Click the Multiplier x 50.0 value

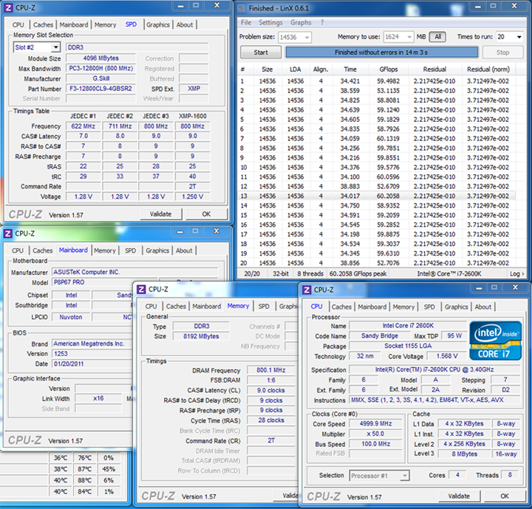pos(375,434)
